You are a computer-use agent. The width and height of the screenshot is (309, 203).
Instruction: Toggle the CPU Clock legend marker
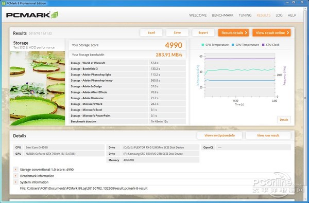(x=263, y=45)
